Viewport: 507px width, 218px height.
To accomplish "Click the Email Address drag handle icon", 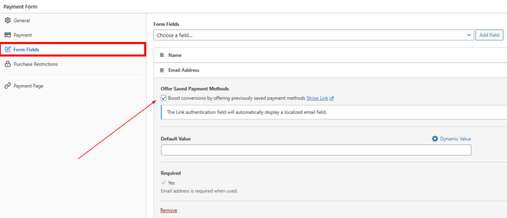I will [x=162, y=70].
